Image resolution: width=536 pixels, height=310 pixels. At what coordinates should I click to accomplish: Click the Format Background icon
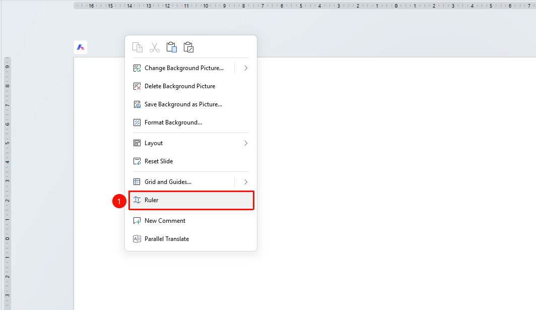pyautogui.click(x=137, y=122)
